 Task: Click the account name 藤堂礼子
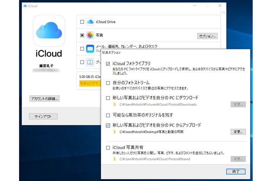pos(46,66)
